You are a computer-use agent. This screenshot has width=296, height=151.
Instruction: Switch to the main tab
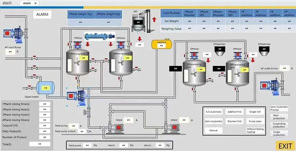coord(27,3)
